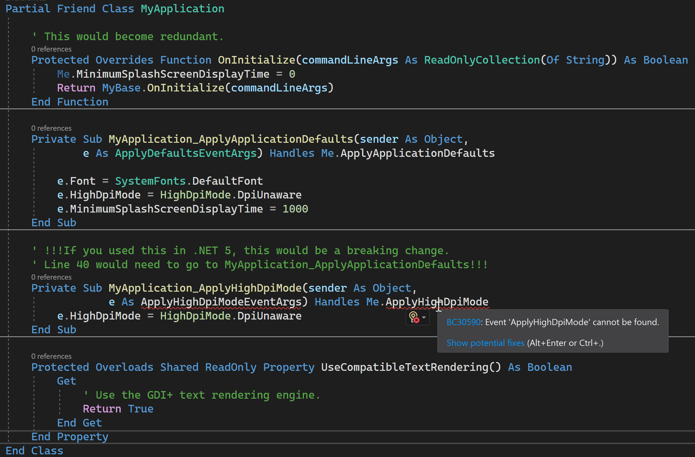Click 0 references above MyApplication_ApplyApplicationDefaults

(51, 128)
